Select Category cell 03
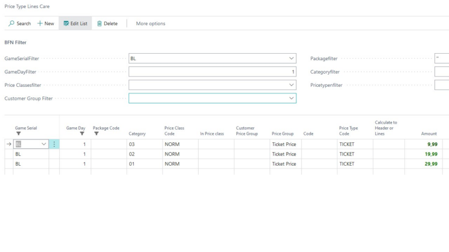This screenshot has width=449, height=252. [x=144, y=144]
